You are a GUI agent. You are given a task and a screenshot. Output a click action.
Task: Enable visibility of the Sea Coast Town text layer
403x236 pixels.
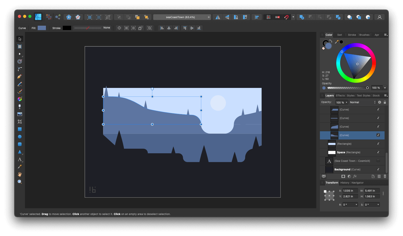pos(378,161)
